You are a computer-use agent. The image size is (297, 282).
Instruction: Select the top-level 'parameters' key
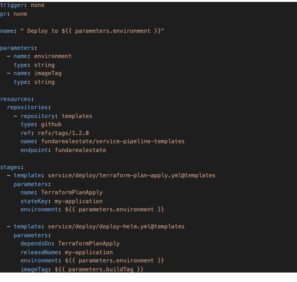17,48
